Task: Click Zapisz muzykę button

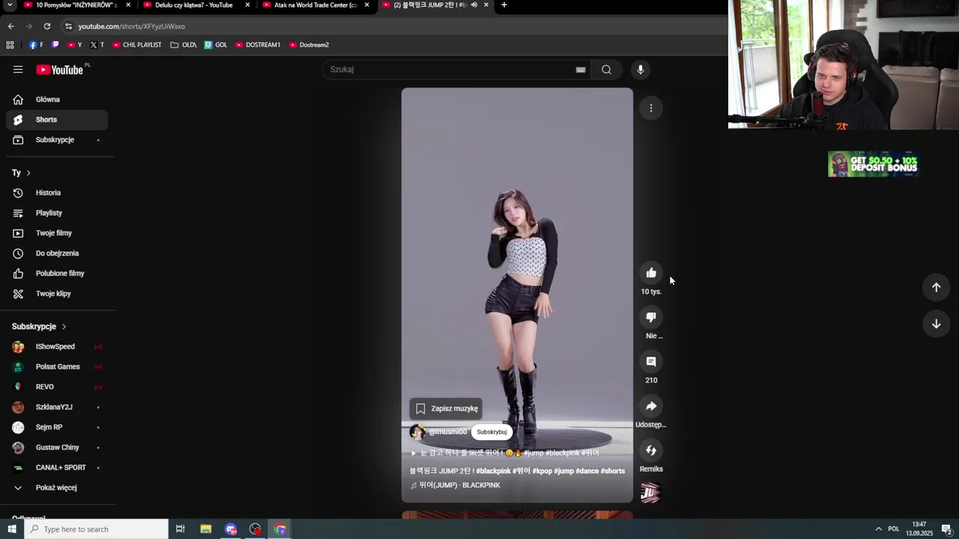Action: 446,409
